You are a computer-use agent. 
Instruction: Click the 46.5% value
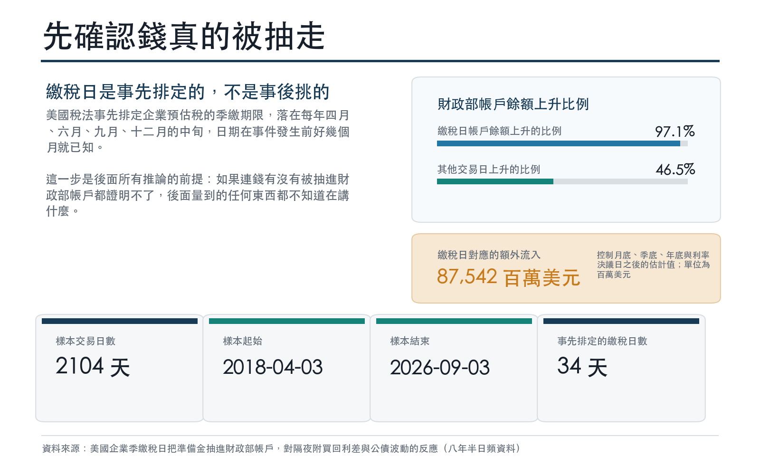pyautogui.click(x=675, y=170)
